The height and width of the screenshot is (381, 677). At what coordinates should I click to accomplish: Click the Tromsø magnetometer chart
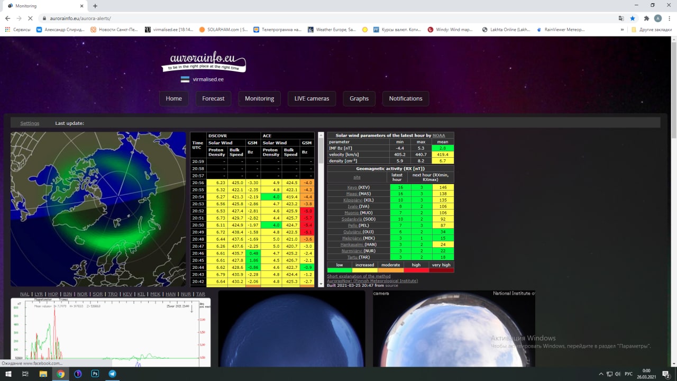coord(111,332)
